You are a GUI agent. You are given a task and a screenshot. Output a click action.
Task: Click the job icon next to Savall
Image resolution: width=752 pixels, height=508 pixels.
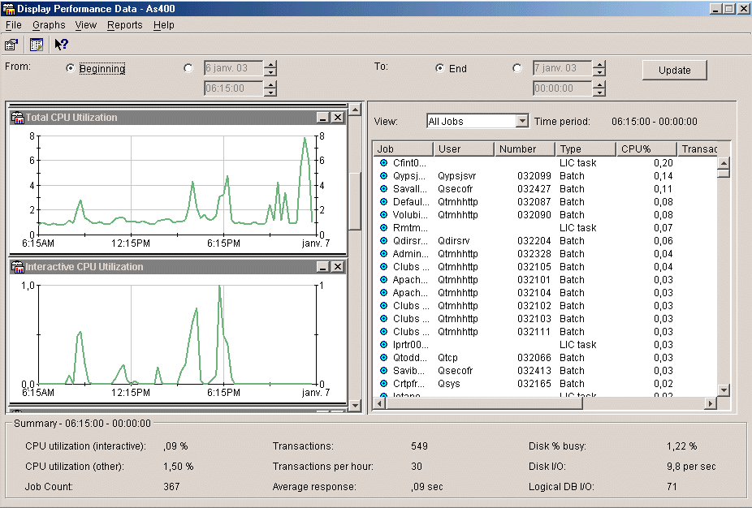[x=383, y=189]
